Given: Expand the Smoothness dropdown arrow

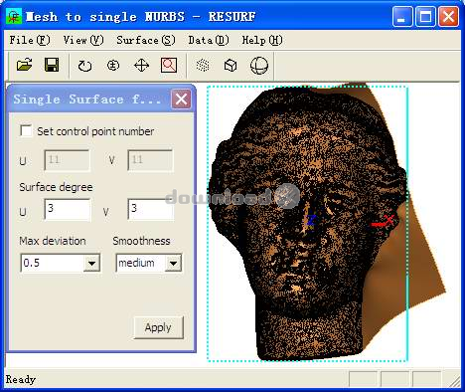Looking at the screenshot, I should coord(173,264).
